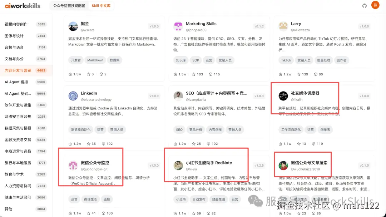
Task: Open 社交媒体调度器 avatar icon
Action: (283, 96)
